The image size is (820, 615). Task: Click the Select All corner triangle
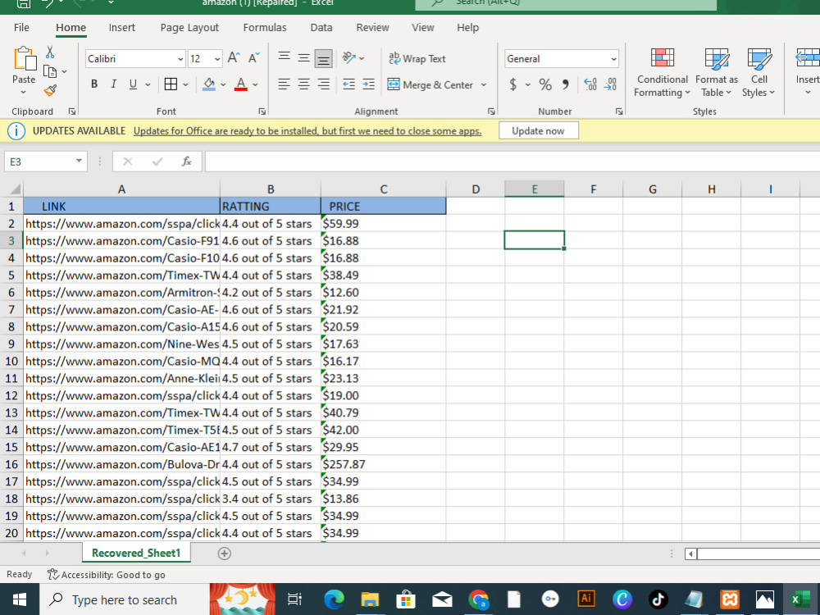[15, 189]
